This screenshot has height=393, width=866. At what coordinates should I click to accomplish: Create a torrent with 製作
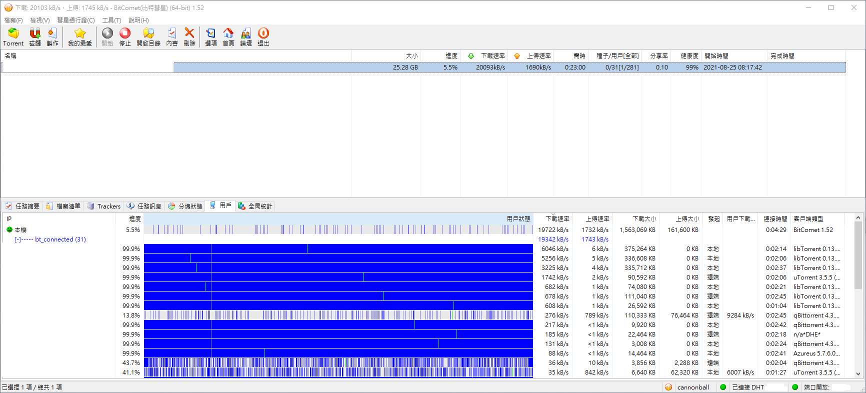click(x=52, y=37)
